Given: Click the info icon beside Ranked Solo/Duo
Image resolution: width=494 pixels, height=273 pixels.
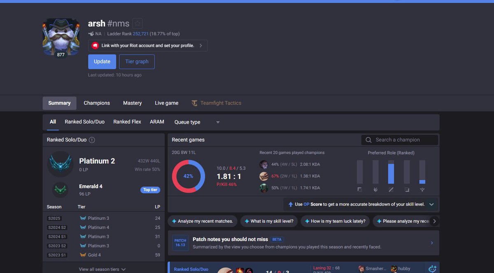Looking at the screenshot, I should click(92, 140).
